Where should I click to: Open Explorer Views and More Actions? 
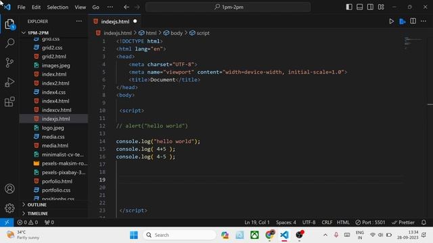click(79, 21)
